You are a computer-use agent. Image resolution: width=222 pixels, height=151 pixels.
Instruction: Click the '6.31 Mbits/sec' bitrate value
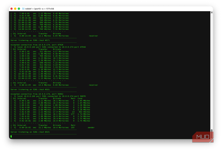pyautogui.click(x=61, y=20)
